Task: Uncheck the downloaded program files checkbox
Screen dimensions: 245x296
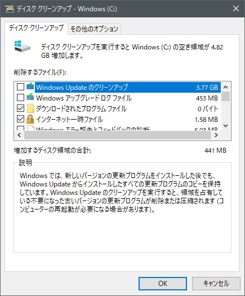Action: (20, 108)
